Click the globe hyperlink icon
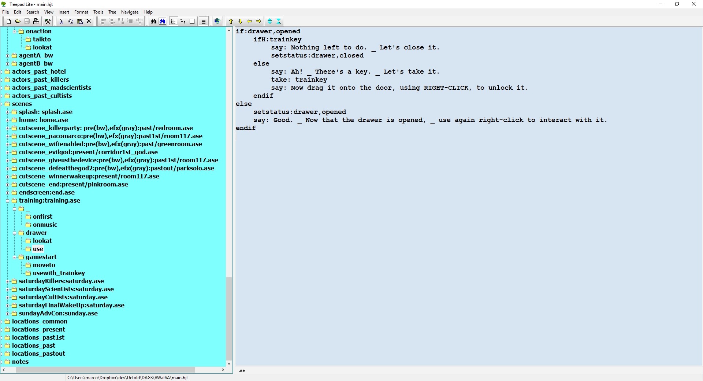 tap(217, 21)
